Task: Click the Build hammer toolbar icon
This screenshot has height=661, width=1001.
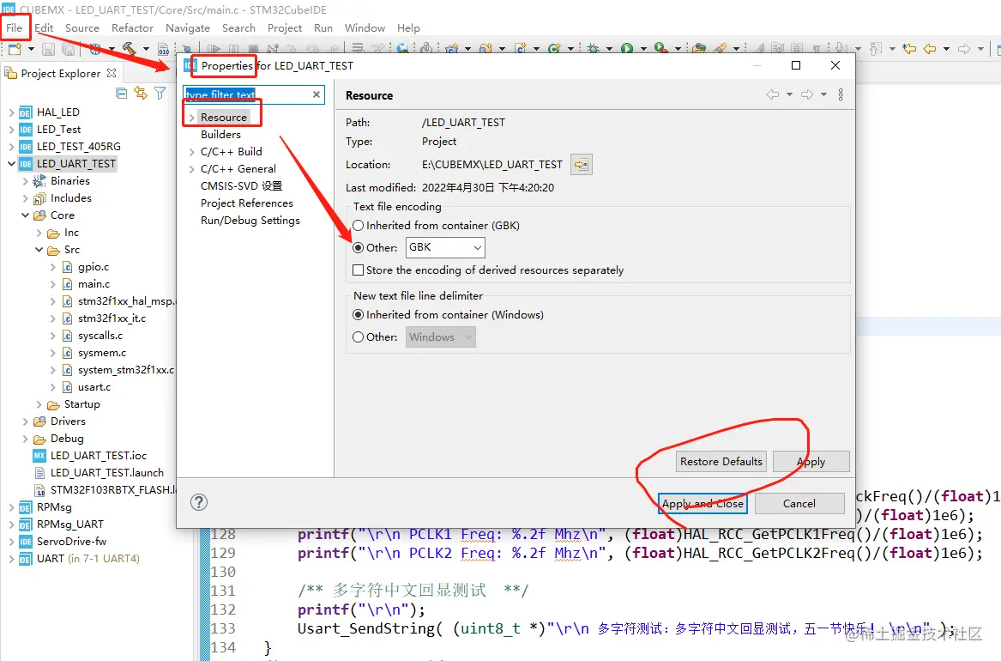Action: coord(129,49)
